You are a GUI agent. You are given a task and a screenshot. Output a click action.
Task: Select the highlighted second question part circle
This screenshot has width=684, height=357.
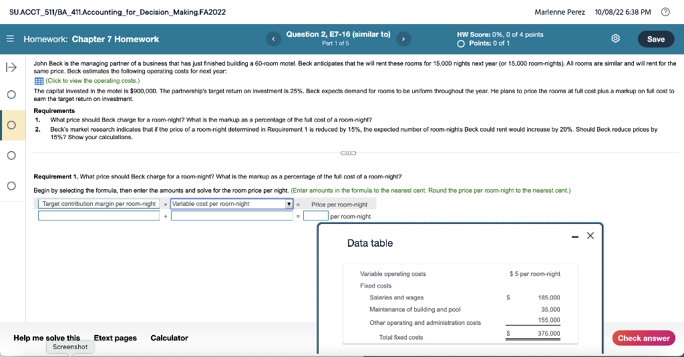pos(11,125)
